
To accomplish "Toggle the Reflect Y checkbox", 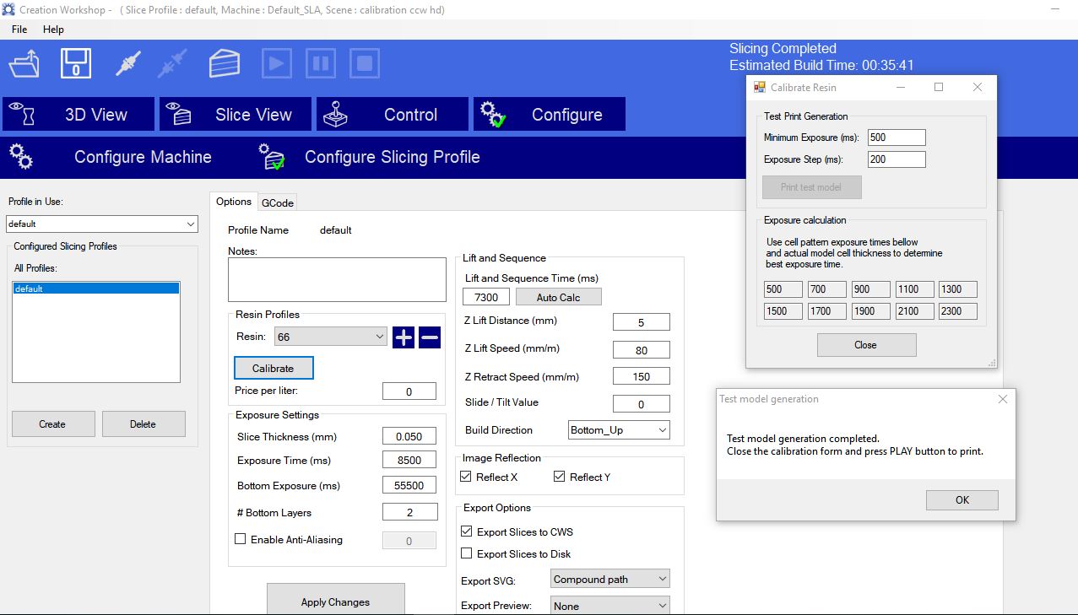I will tap(560, 477).
